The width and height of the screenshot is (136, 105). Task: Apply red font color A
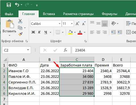click(x=80, y=32)
